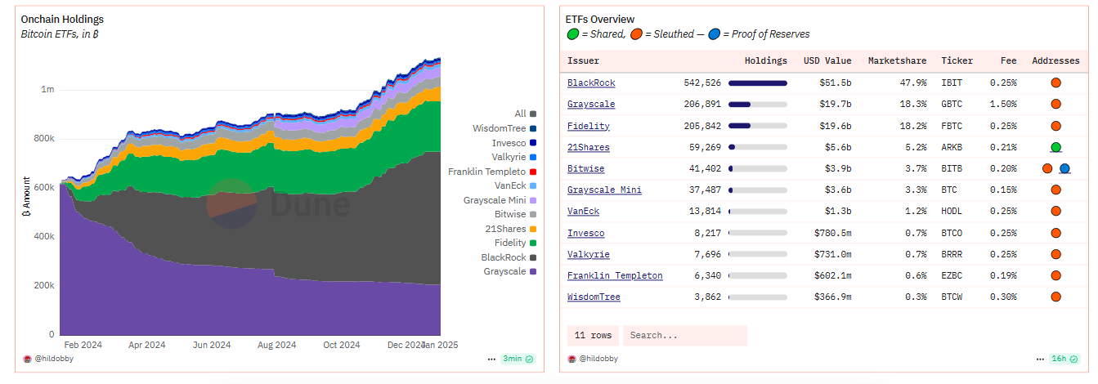
Task: Toggle Invesco series in chart legend
Action: coord(514,143)
